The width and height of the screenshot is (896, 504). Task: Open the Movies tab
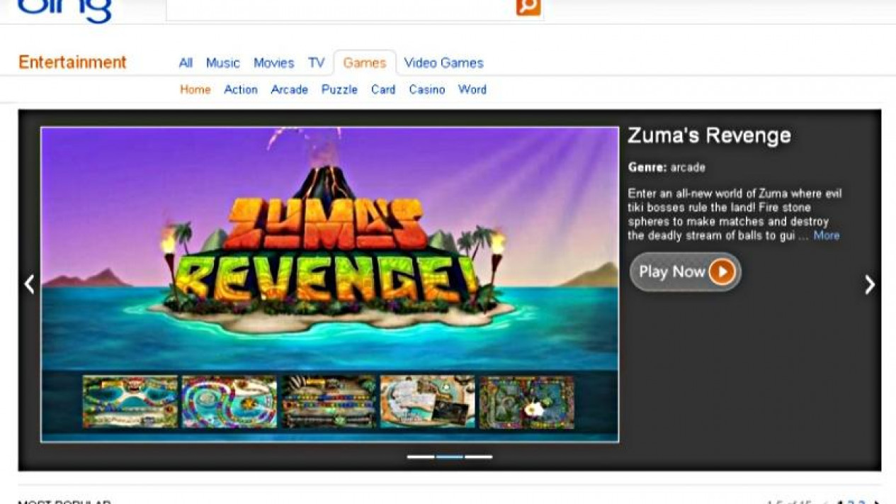273,62
